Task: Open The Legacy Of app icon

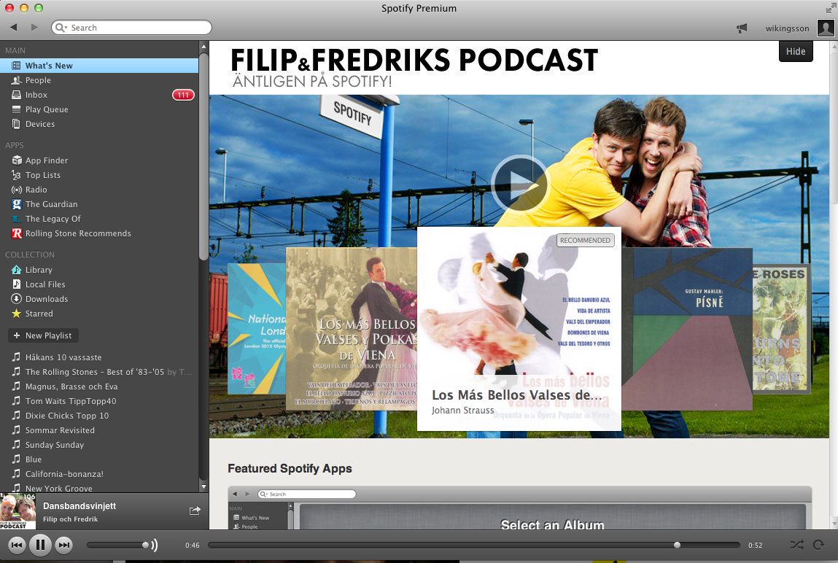Action: tap(17, 219)
